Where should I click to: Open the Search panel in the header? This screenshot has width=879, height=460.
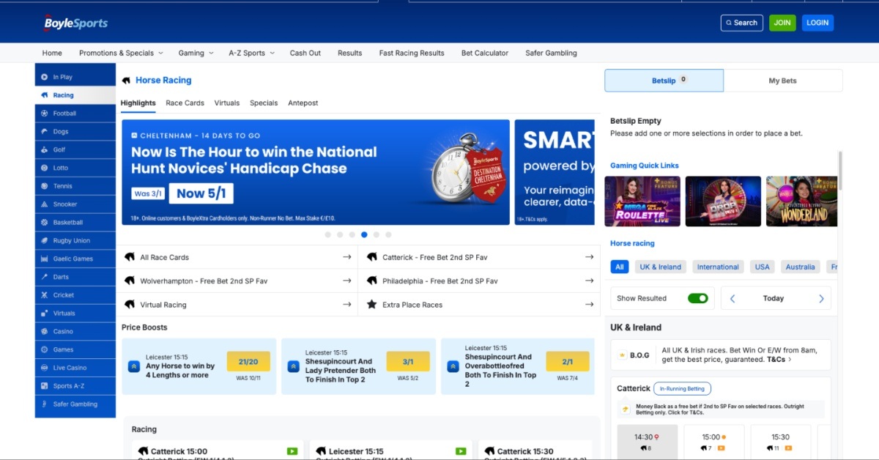(741, 23)
